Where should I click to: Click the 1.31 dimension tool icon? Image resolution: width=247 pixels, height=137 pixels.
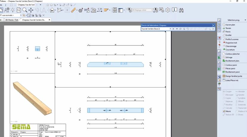click(x=100, y=10)
